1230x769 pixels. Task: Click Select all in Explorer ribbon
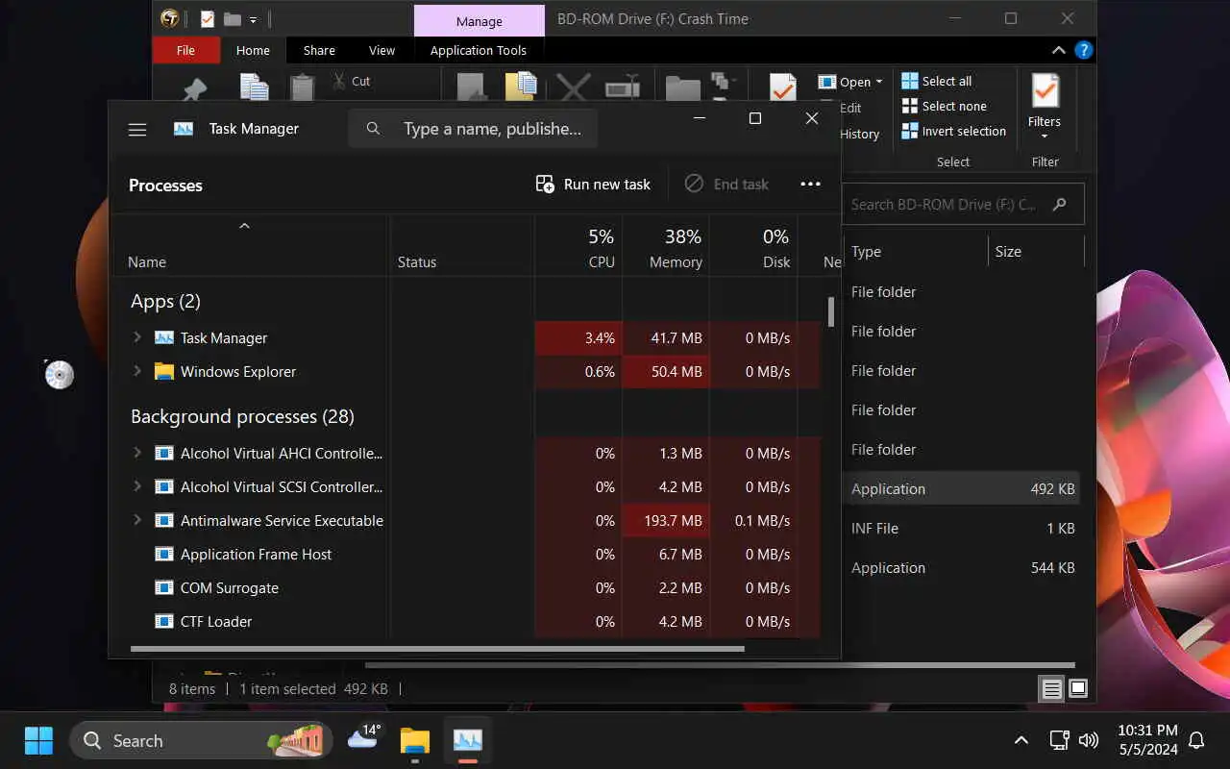pyautogui.click(x=937, y=81)
